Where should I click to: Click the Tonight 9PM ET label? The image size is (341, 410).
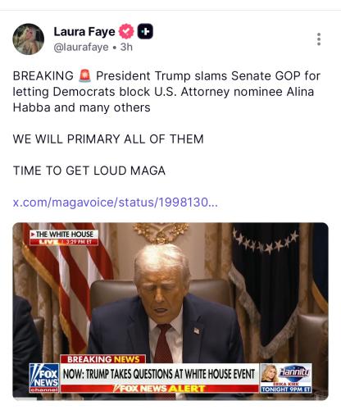point(286,389)
